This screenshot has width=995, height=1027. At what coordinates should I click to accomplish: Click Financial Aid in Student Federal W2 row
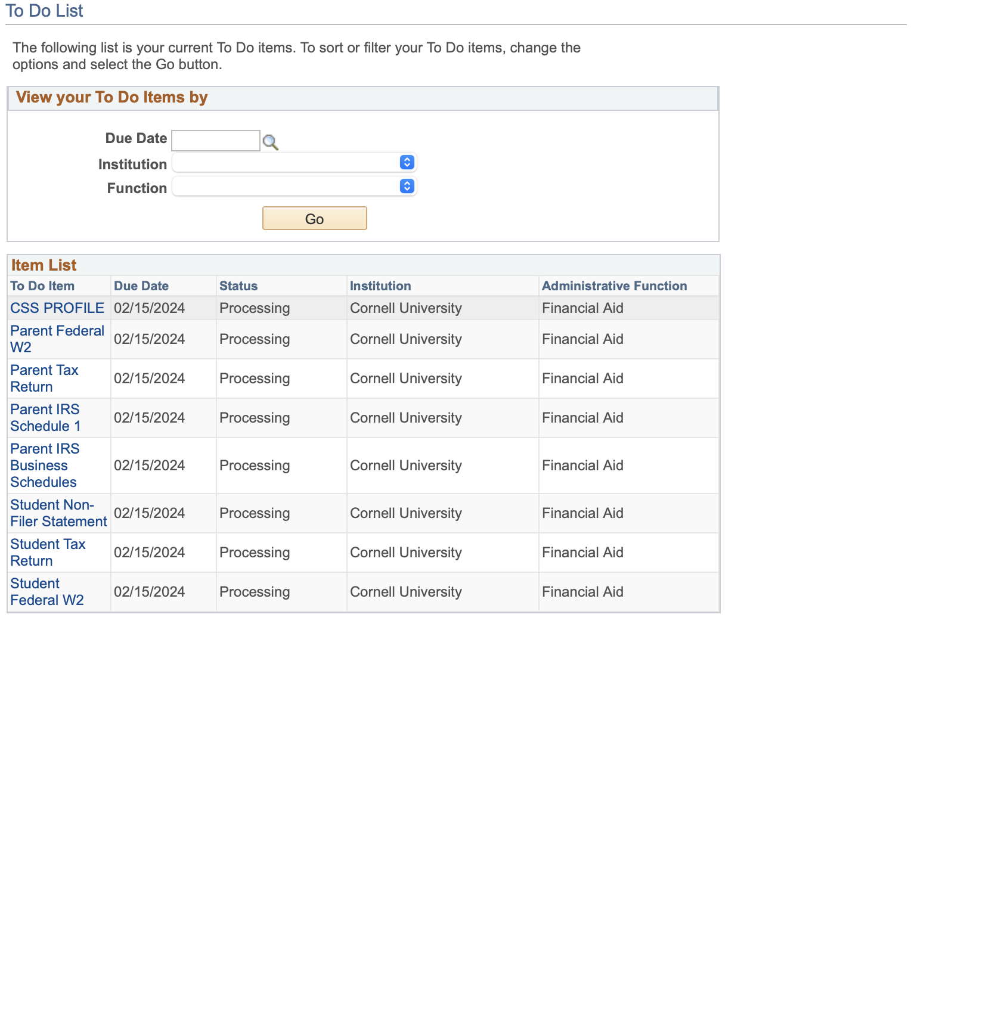582,592
